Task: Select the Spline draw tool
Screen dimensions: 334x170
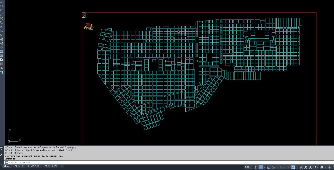Action: coord(2,27)
